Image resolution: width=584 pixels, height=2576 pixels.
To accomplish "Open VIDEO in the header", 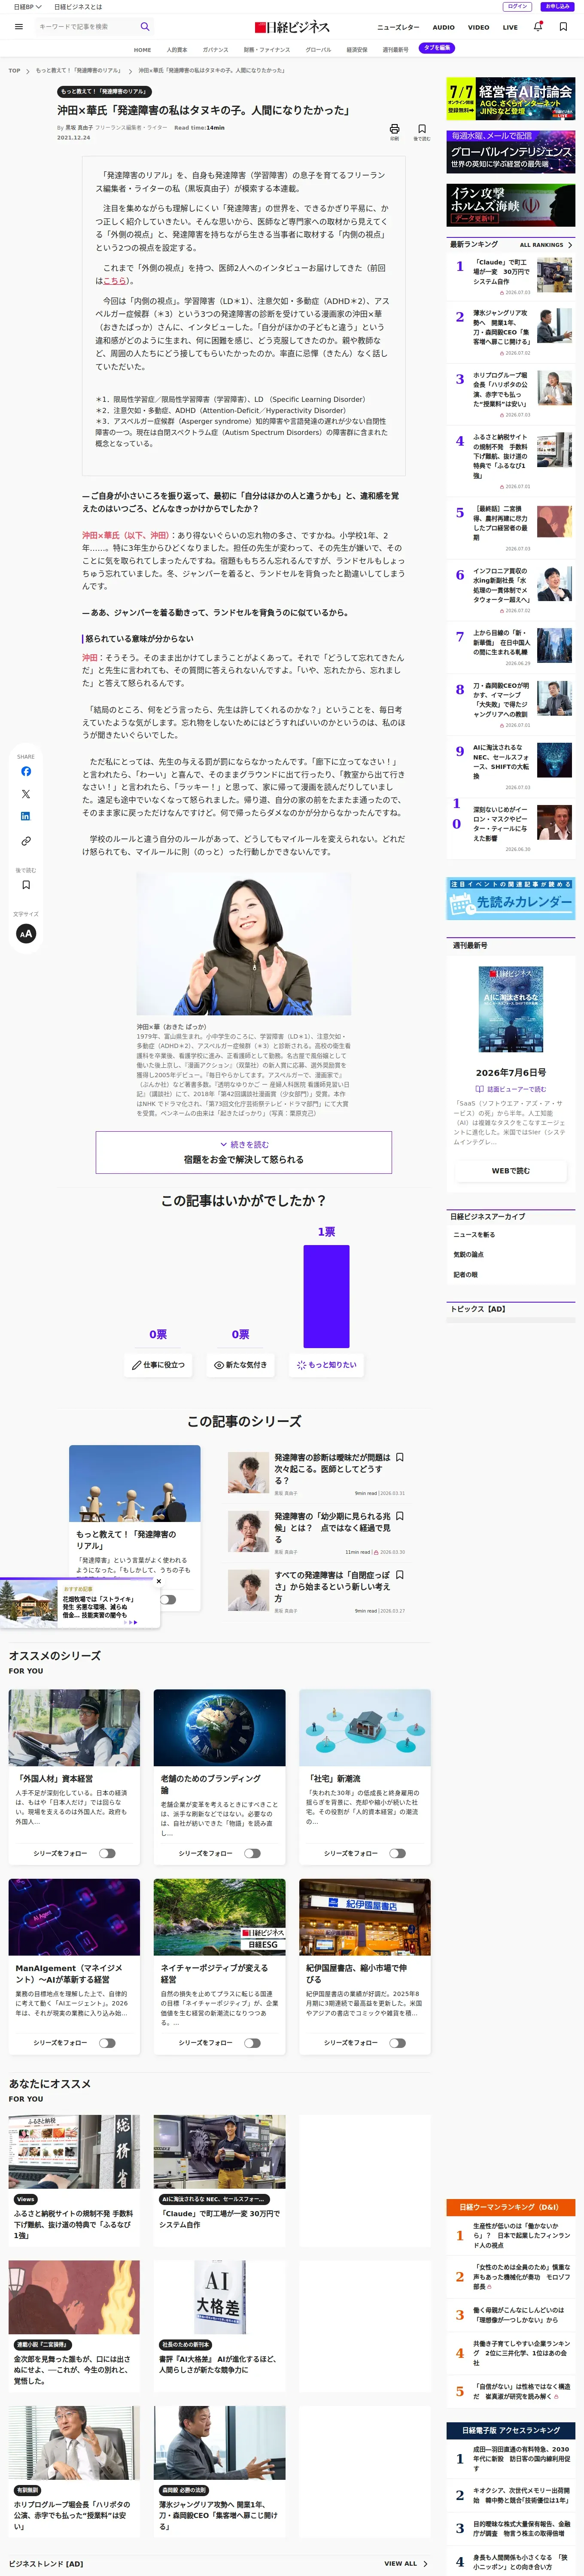I will 479,27.
